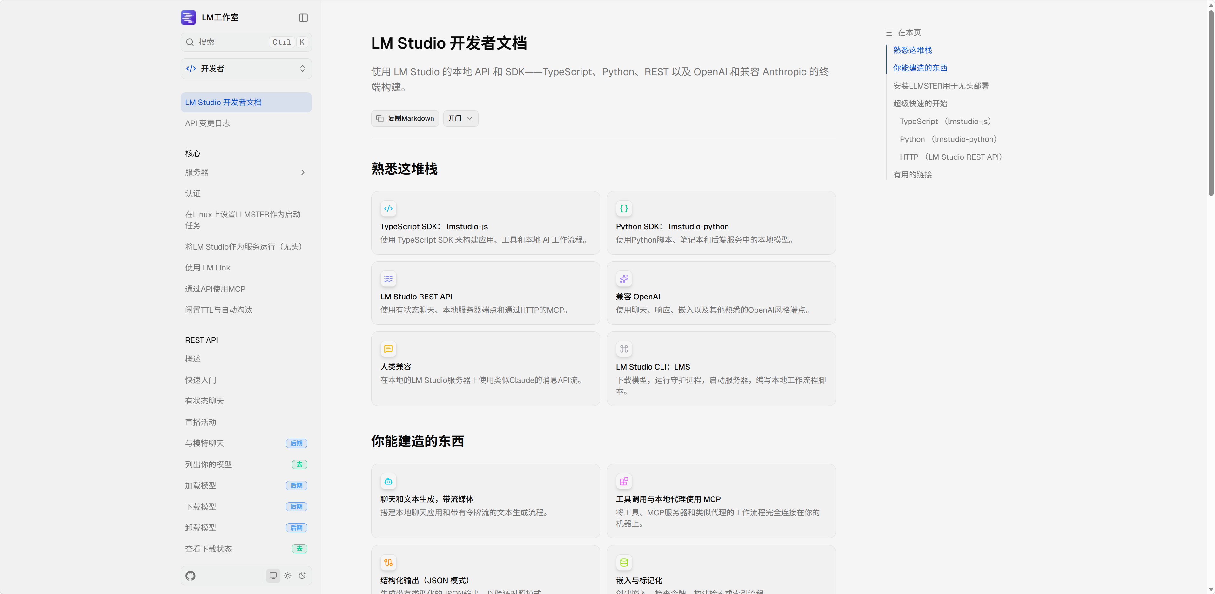
Task: Click the 嵌入与标记化 database icon
Action: (623, 563)
